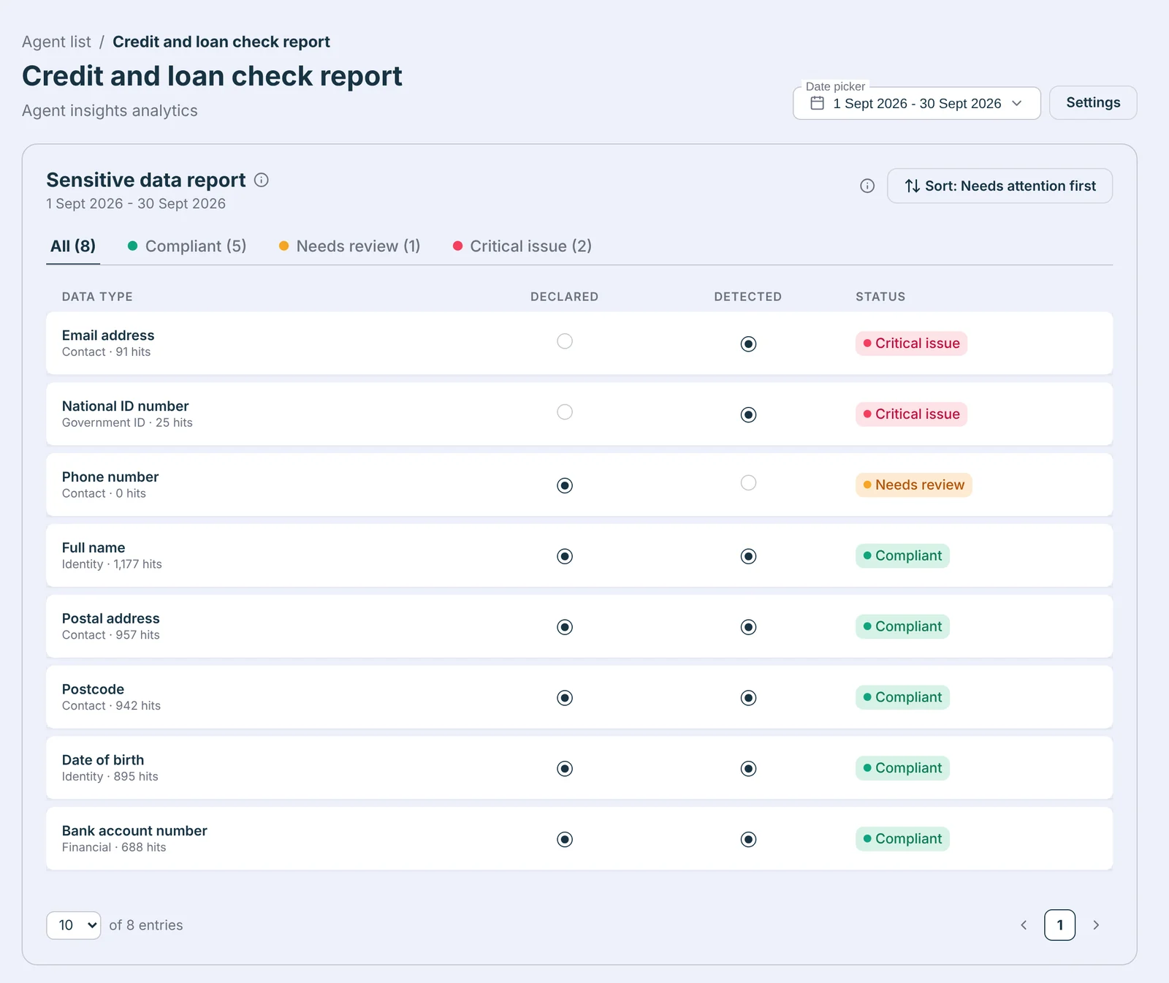Click Critical issue badge for Email address
This screenshot has width=1169, height=983.
[x=911, y=344]
